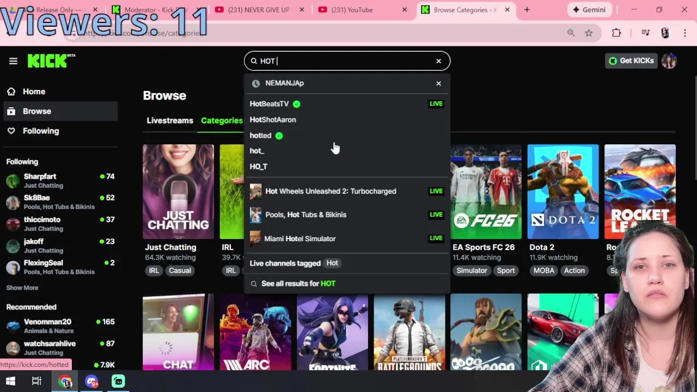Screen dimensions: 697x392
Task: Open Sk8Bae followed channel
Action: pos(60,202)
